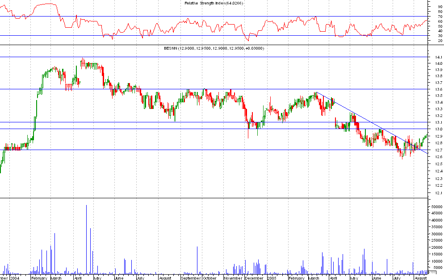This screenshot has height=280, width=444.
Task: Pick the 30000 volume axis label
Action: [x=437, y=234]
